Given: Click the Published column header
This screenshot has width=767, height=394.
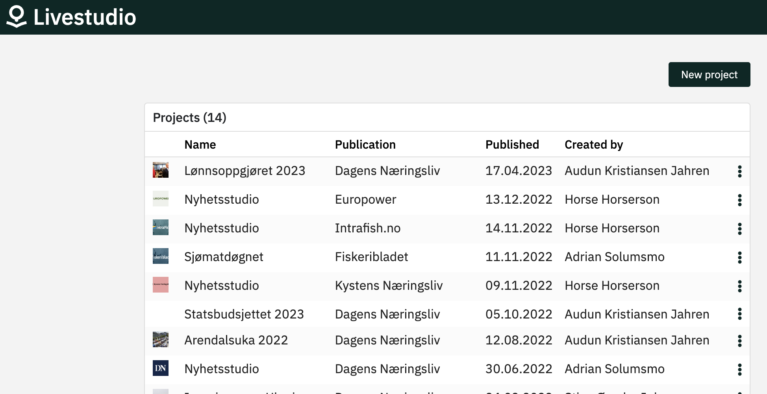Looking at the screenshot, I should click(x=512, y=144).
